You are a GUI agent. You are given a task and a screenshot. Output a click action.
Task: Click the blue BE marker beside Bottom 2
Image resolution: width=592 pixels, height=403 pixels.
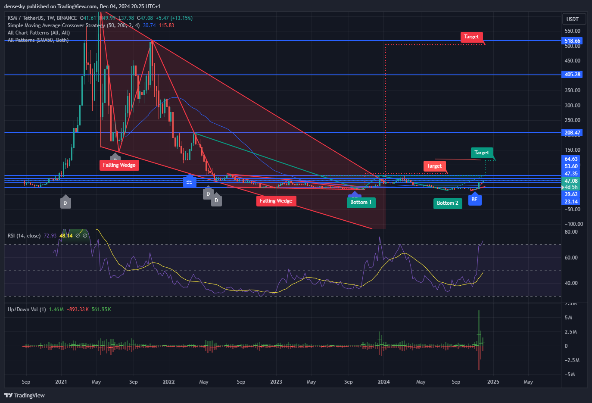pos(474,200)
